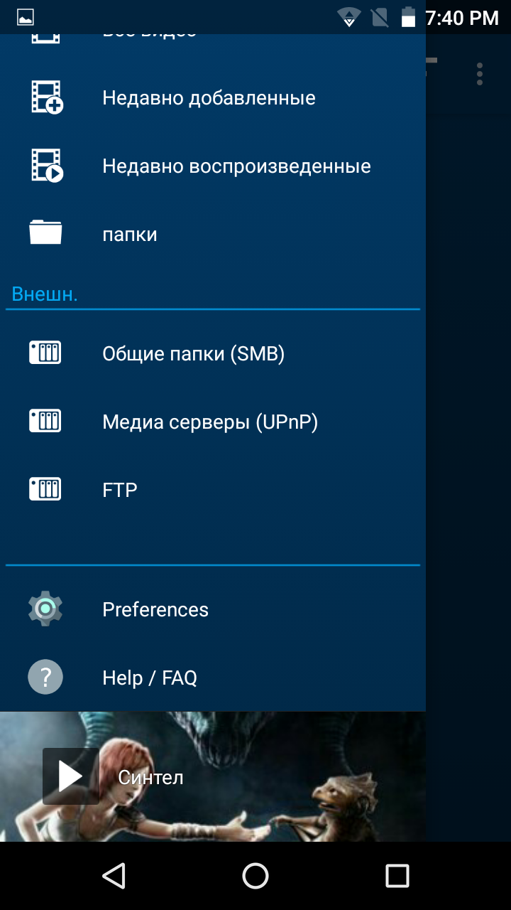Browse папки entry
The height and width of the screenshot is (910, 511).
click(213, 234)
